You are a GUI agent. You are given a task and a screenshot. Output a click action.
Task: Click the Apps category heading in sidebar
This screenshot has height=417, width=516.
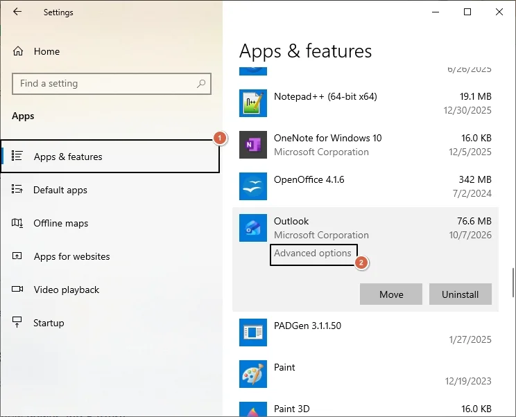click(x=23, y=116)
